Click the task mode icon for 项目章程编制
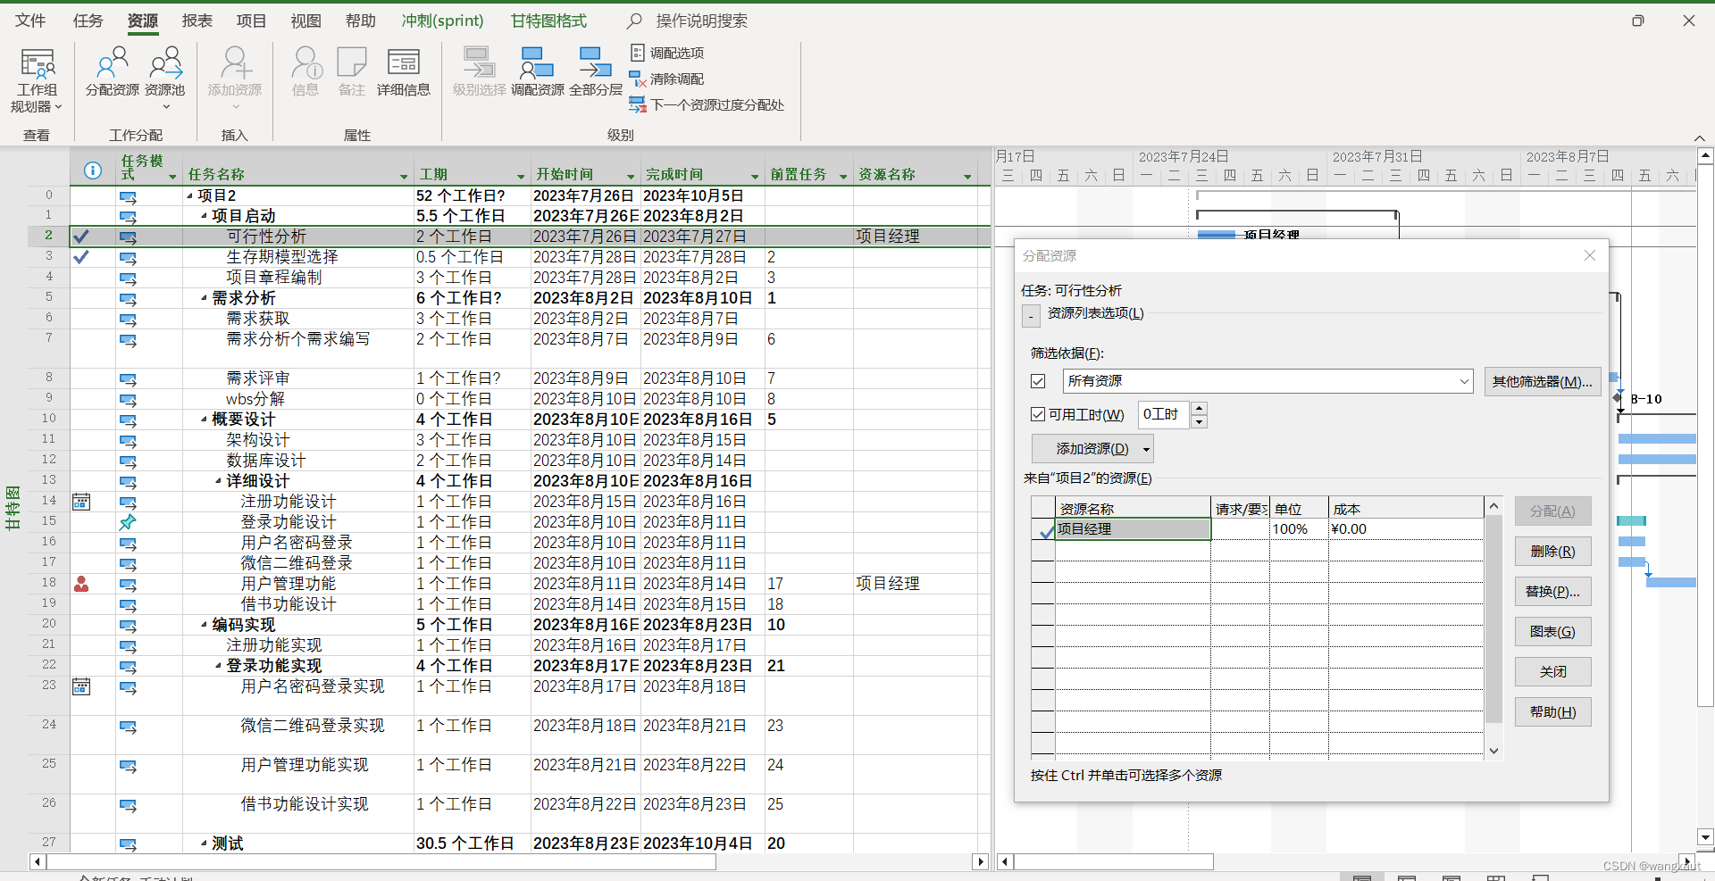 (128, 278)
